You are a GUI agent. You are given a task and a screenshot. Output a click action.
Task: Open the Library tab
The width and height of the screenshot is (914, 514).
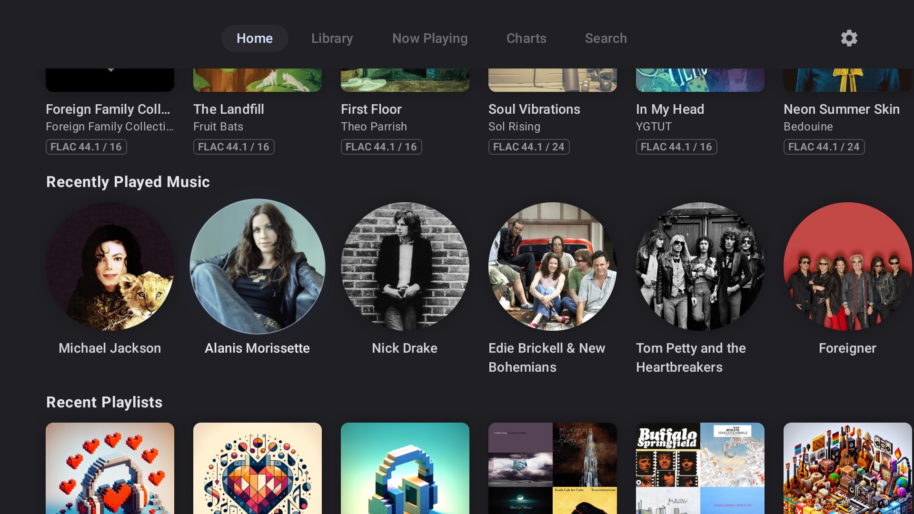tap(332, 38)
